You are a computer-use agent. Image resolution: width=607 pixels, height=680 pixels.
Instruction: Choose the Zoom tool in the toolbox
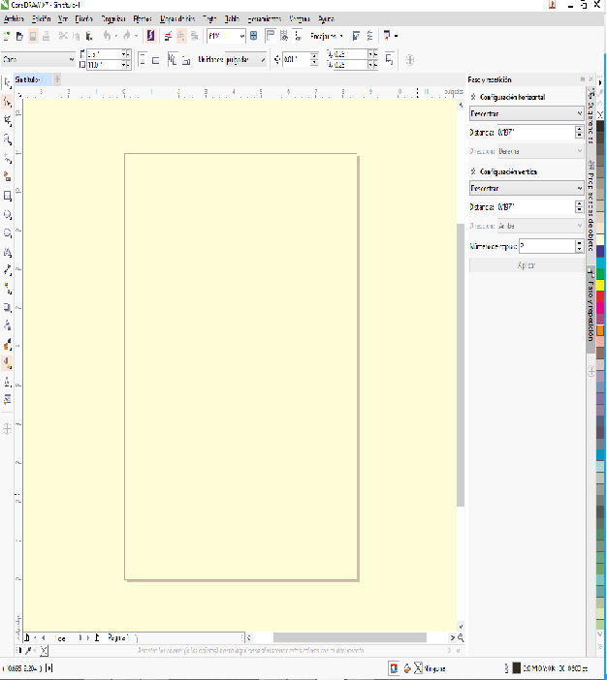point(8,139)
